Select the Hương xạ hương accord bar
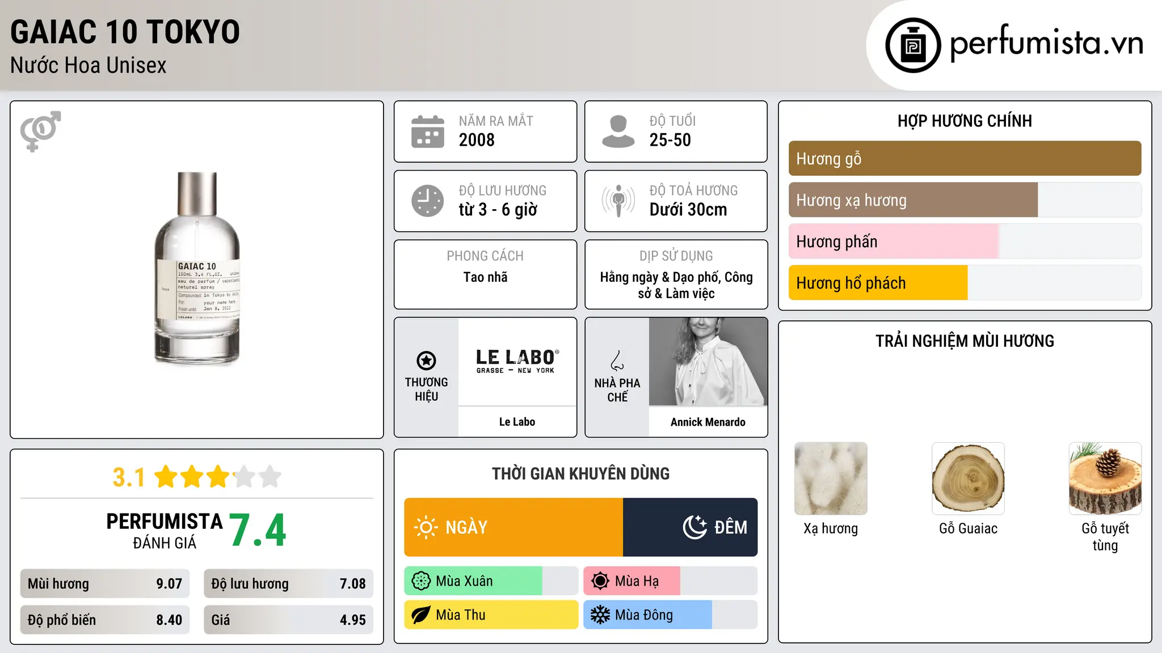Viewport: 1162px width, 653px height. (x=965, y=200)
